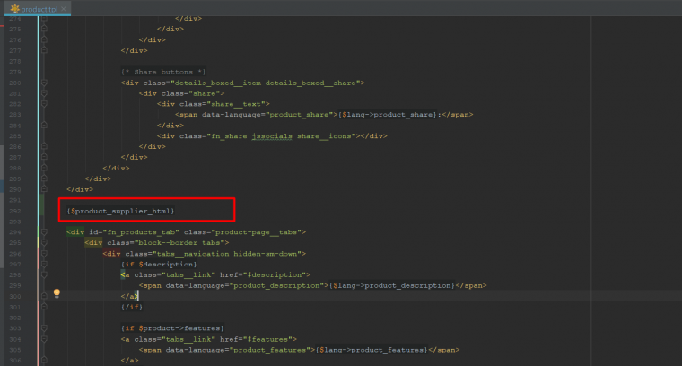Click the product.tpl file type icon
The image size is (682, 366).
click(15, 8)
